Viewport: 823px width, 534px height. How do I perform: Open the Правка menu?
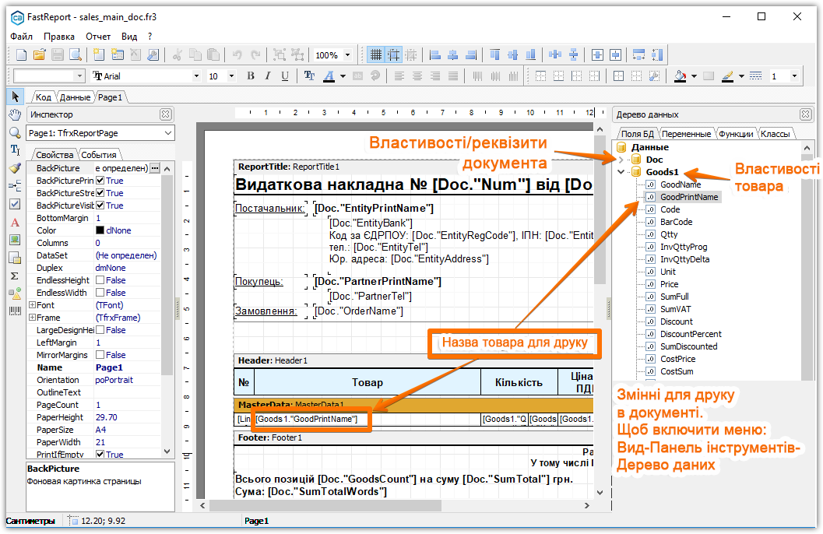(59, 36)
